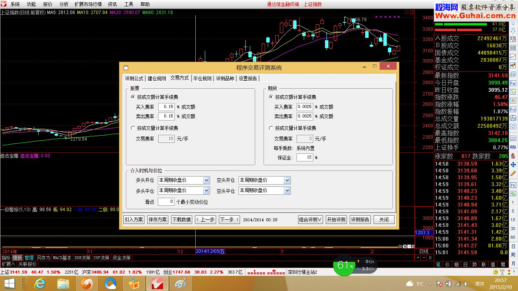The height and width of the screenshot is (291, 518).
Task: Open the Paint palette icon on taskbar
Action: pyautogui.click(x=181, y=283)
